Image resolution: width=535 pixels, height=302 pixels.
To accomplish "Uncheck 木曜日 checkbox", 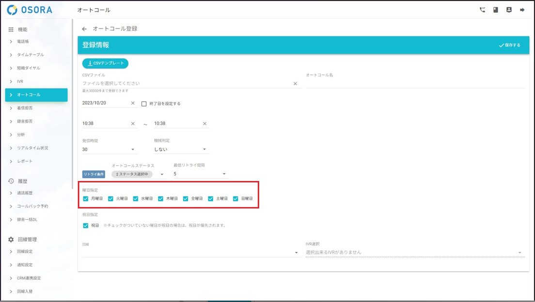I will [x=160, y=199].
